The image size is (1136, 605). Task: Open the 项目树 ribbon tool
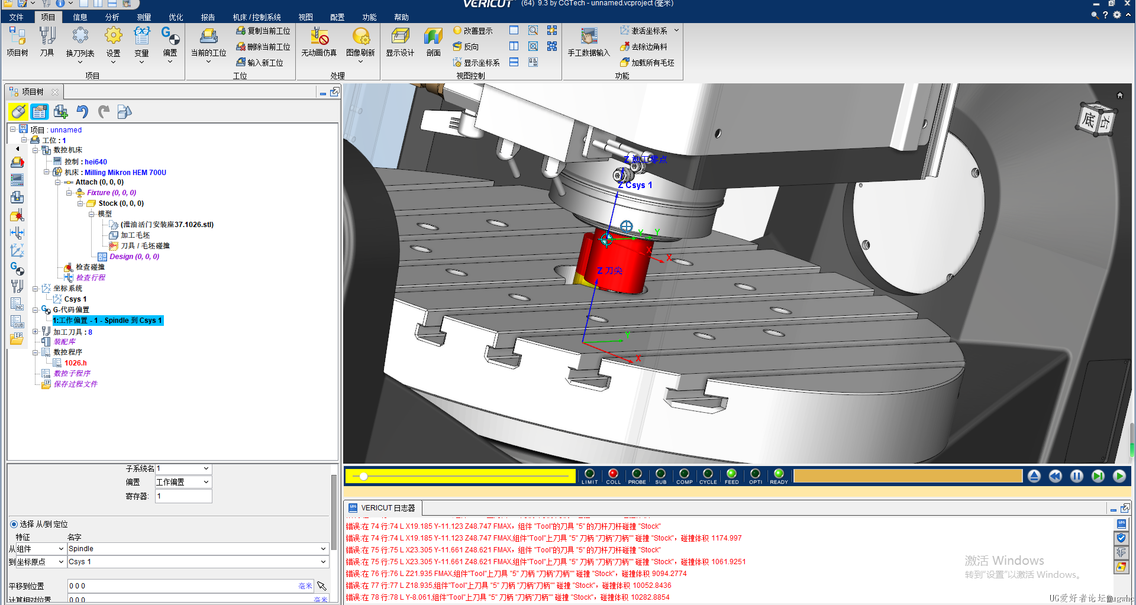pyautogui.click(x=17, y=42)
